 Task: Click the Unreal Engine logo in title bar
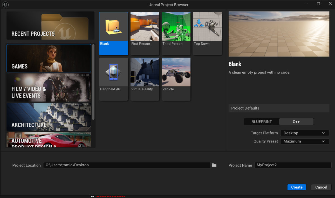tap(5, 4)
